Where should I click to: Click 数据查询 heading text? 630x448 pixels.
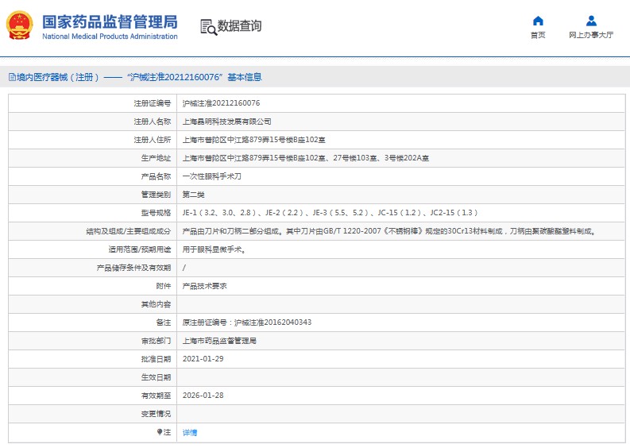coord(239,25)
